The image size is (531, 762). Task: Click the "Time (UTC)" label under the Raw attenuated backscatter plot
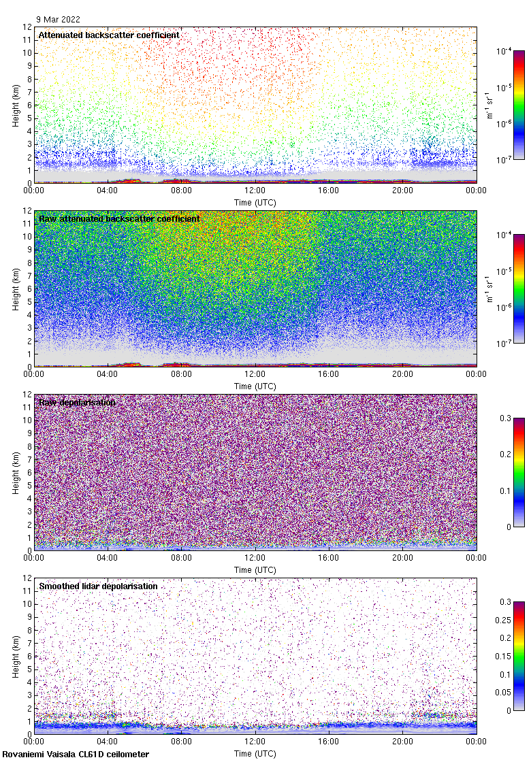pos(255,386)
